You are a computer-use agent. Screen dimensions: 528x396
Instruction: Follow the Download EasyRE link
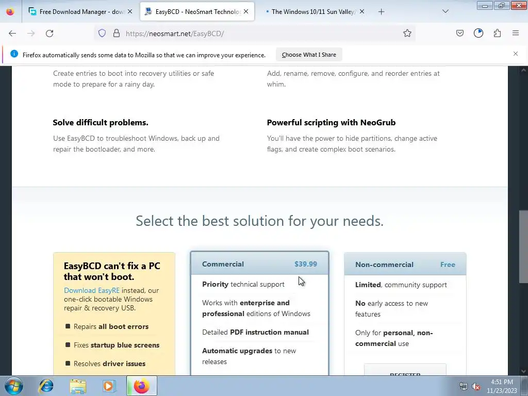92,290
